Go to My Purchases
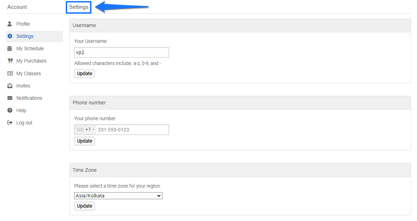This screenshot has height=221, width=417. pos(31,61)
